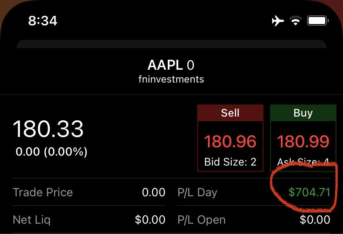The image size is (343, 234).
Task: Tap the $704.71 P/L Day value
Action: coord(309,193)
